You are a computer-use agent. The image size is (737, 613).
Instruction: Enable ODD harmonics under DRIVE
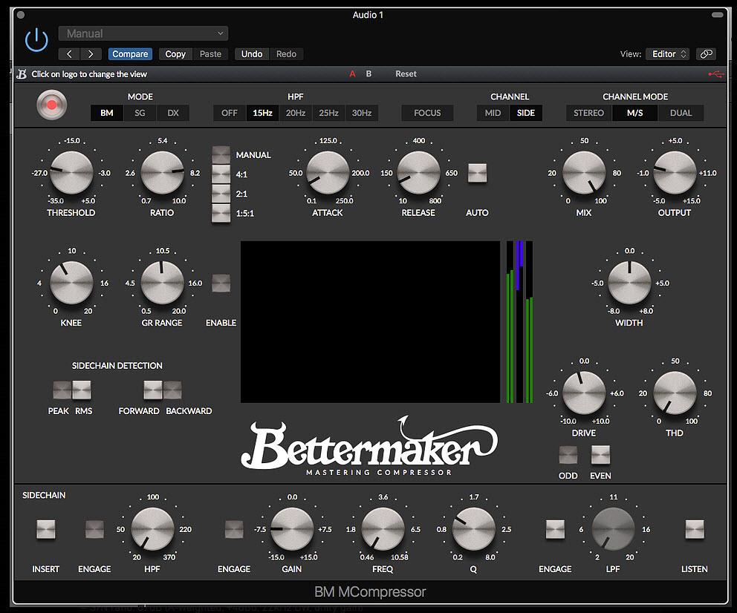pos(568,453)
